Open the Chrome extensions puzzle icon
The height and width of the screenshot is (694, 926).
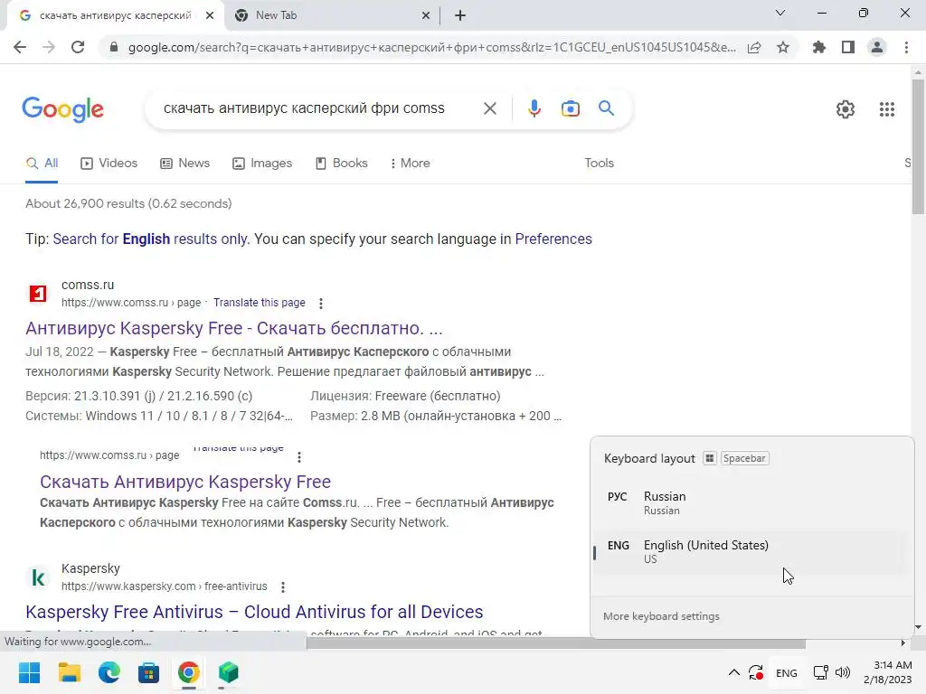click(x=819, y=47)
